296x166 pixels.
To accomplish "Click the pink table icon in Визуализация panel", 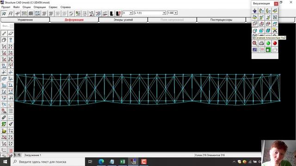I will pyautogui.click(x=261, y=50).
